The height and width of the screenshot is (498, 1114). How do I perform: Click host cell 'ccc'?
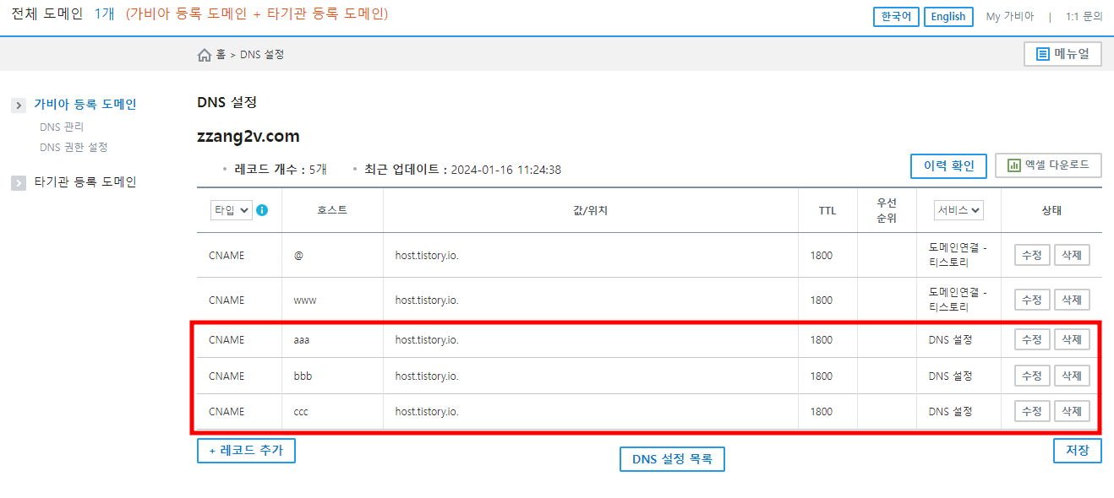coord(302,412)
